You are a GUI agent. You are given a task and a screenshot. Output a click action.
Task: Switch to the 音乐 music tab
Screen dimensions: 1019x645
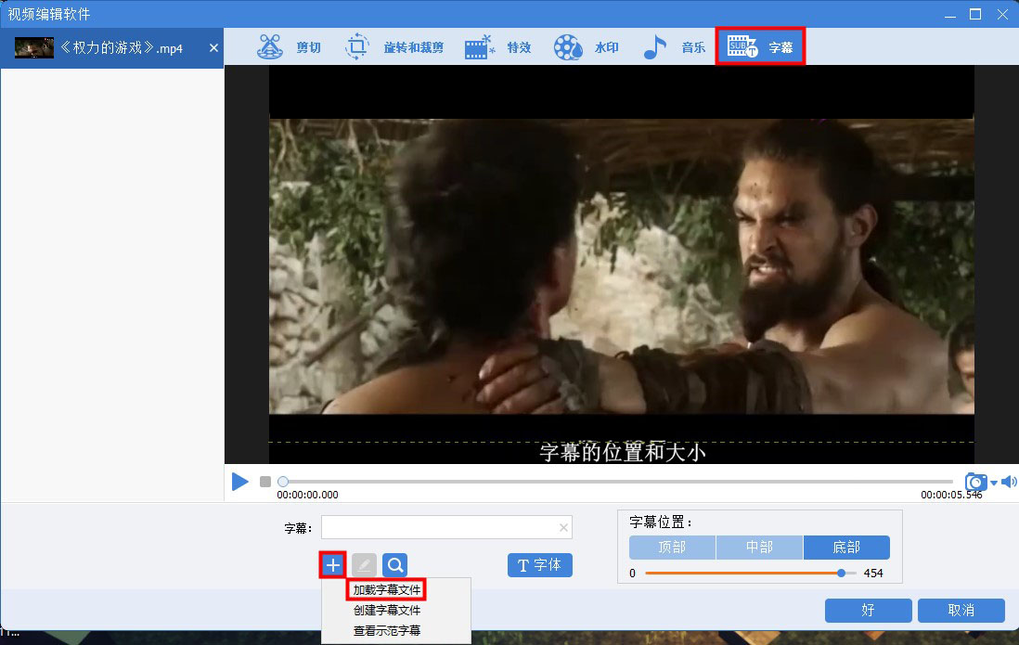point(674,46)
